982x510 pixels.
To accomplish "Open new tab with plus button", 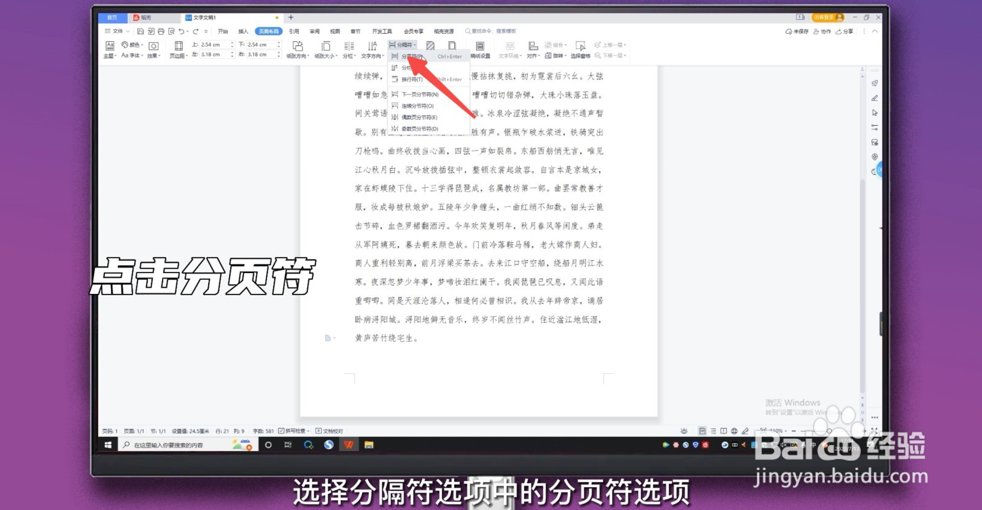I will pos(291,18).
